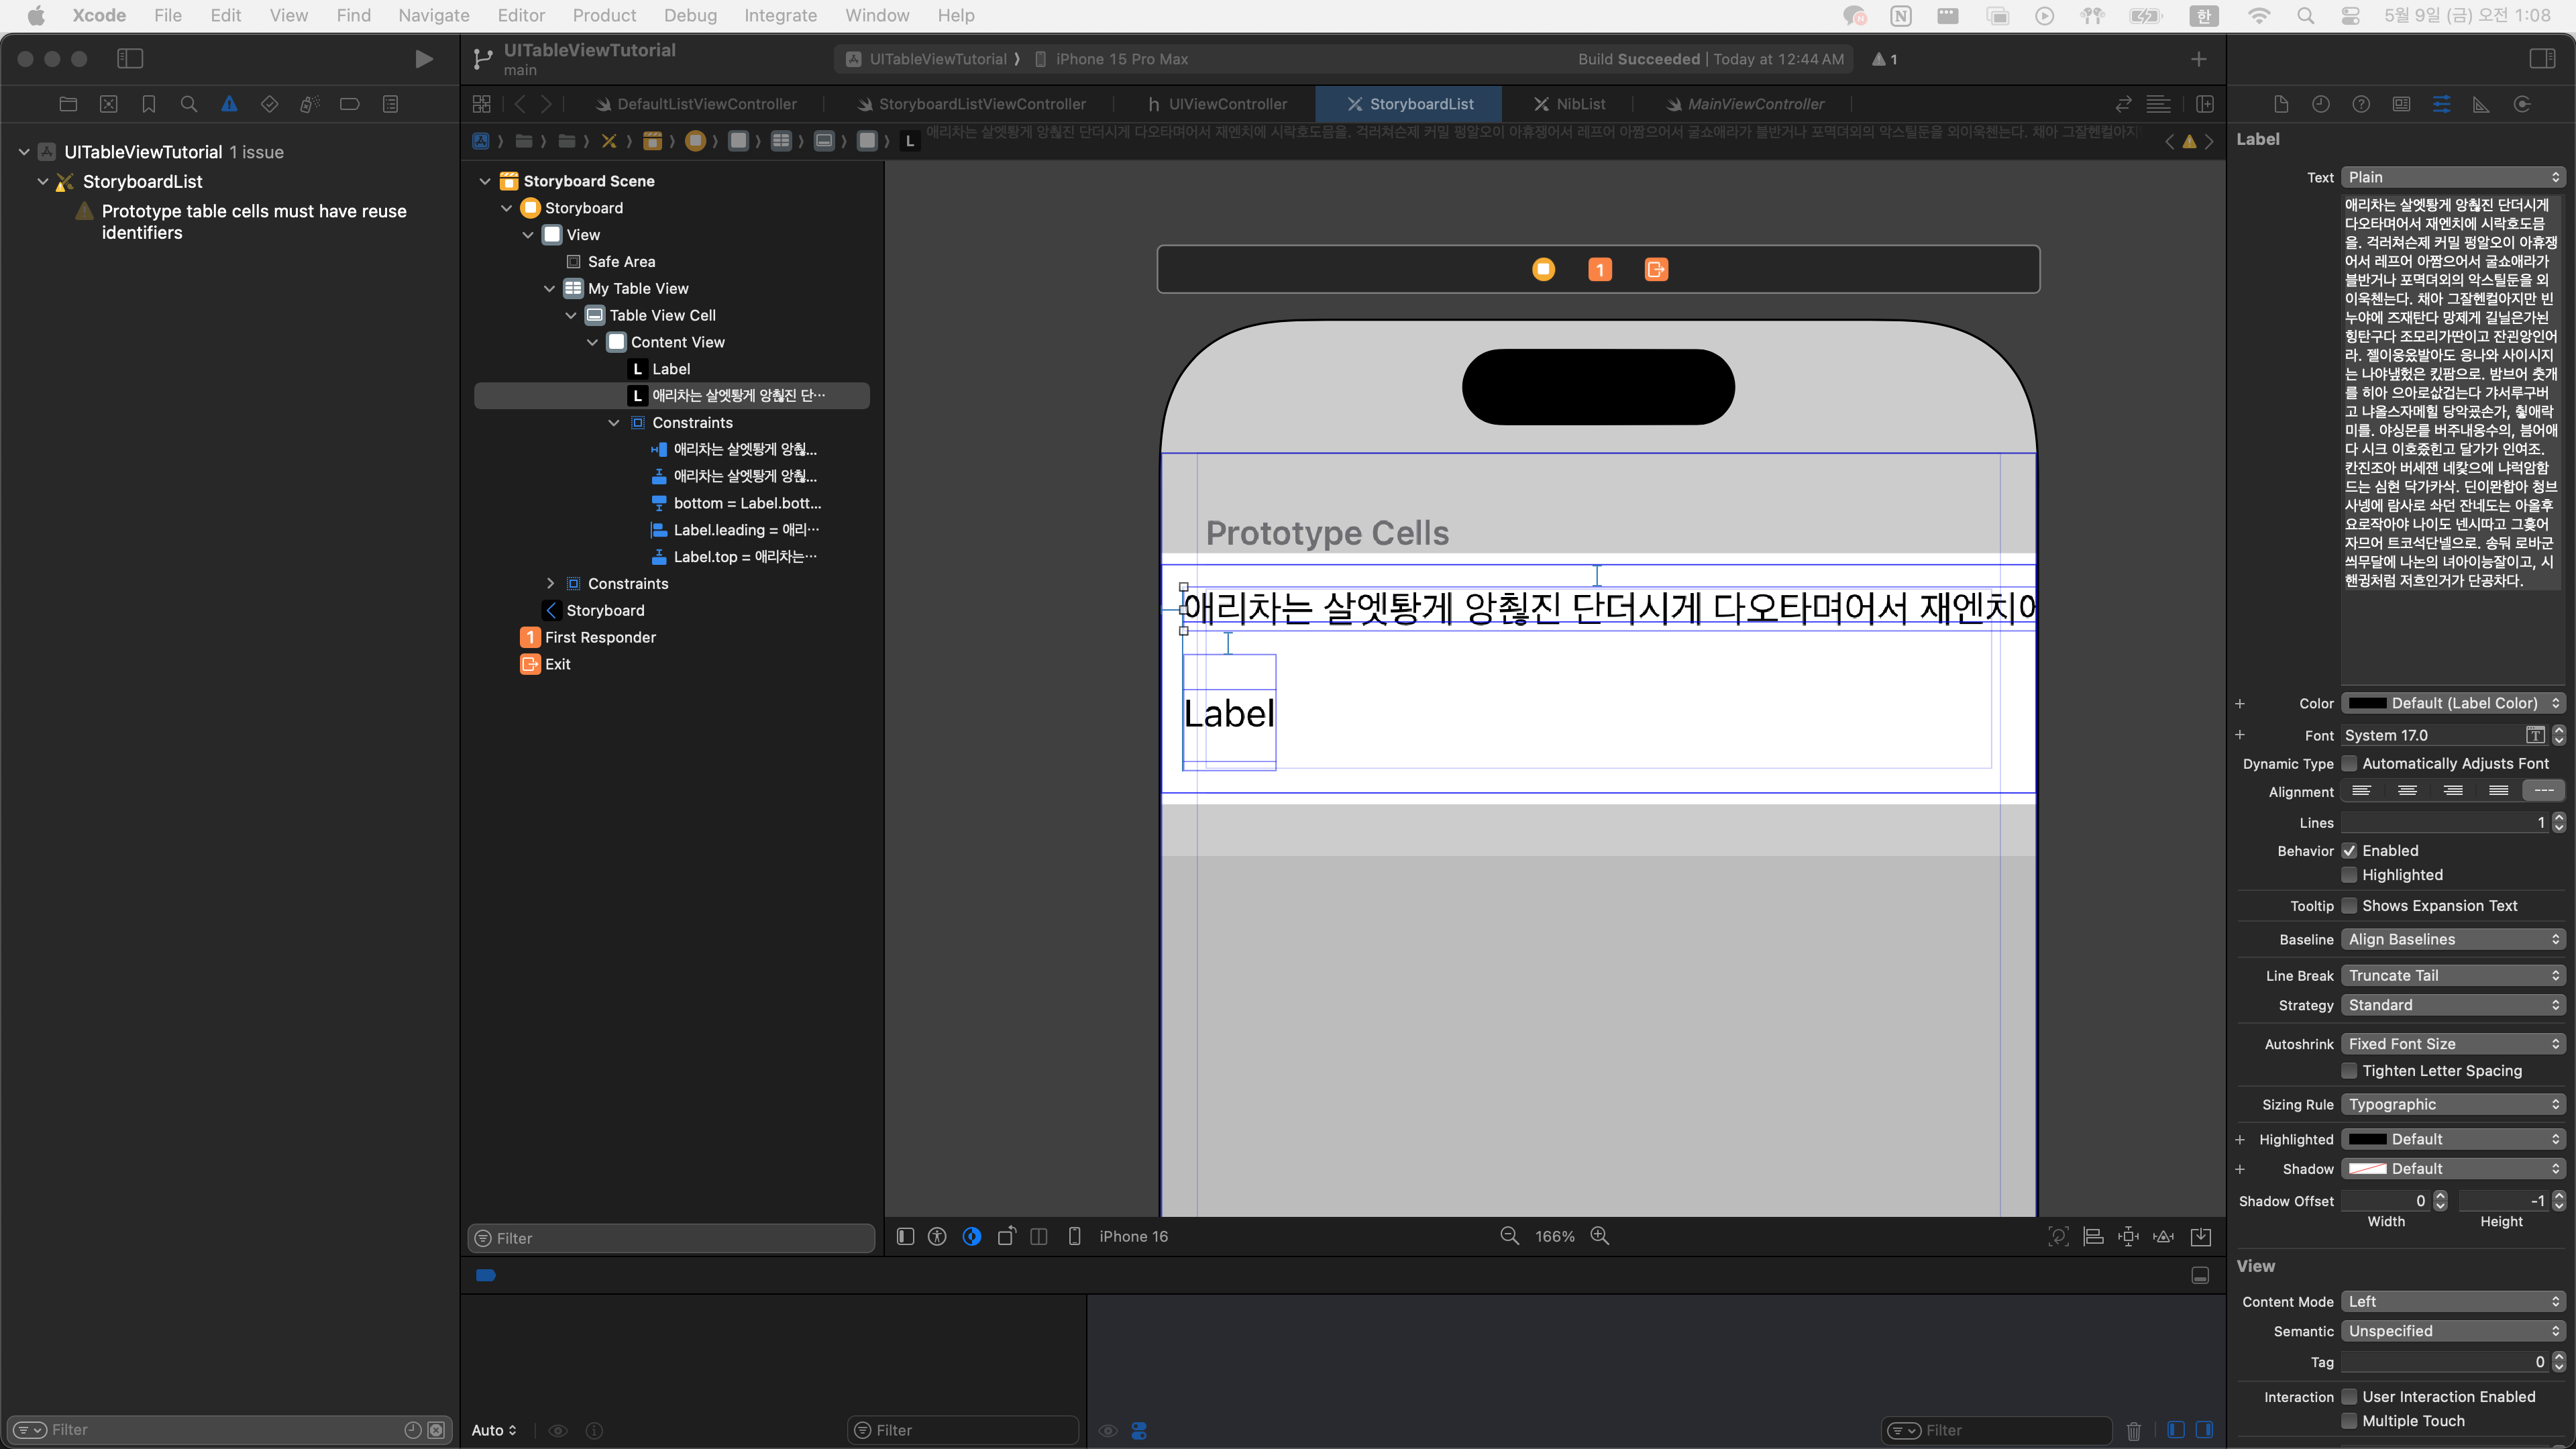The width and height of the screenshot is (2576, 1449).
Task: Show the History inspector clock icon
Action: 2321,104
